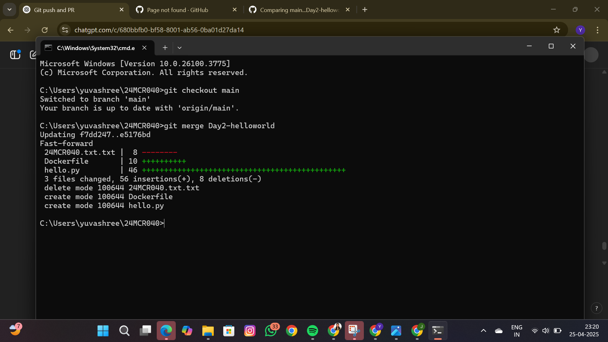Viewport: 608px width, 342px height.
Task: Minimize the terminal window
Action: point(529,46)
